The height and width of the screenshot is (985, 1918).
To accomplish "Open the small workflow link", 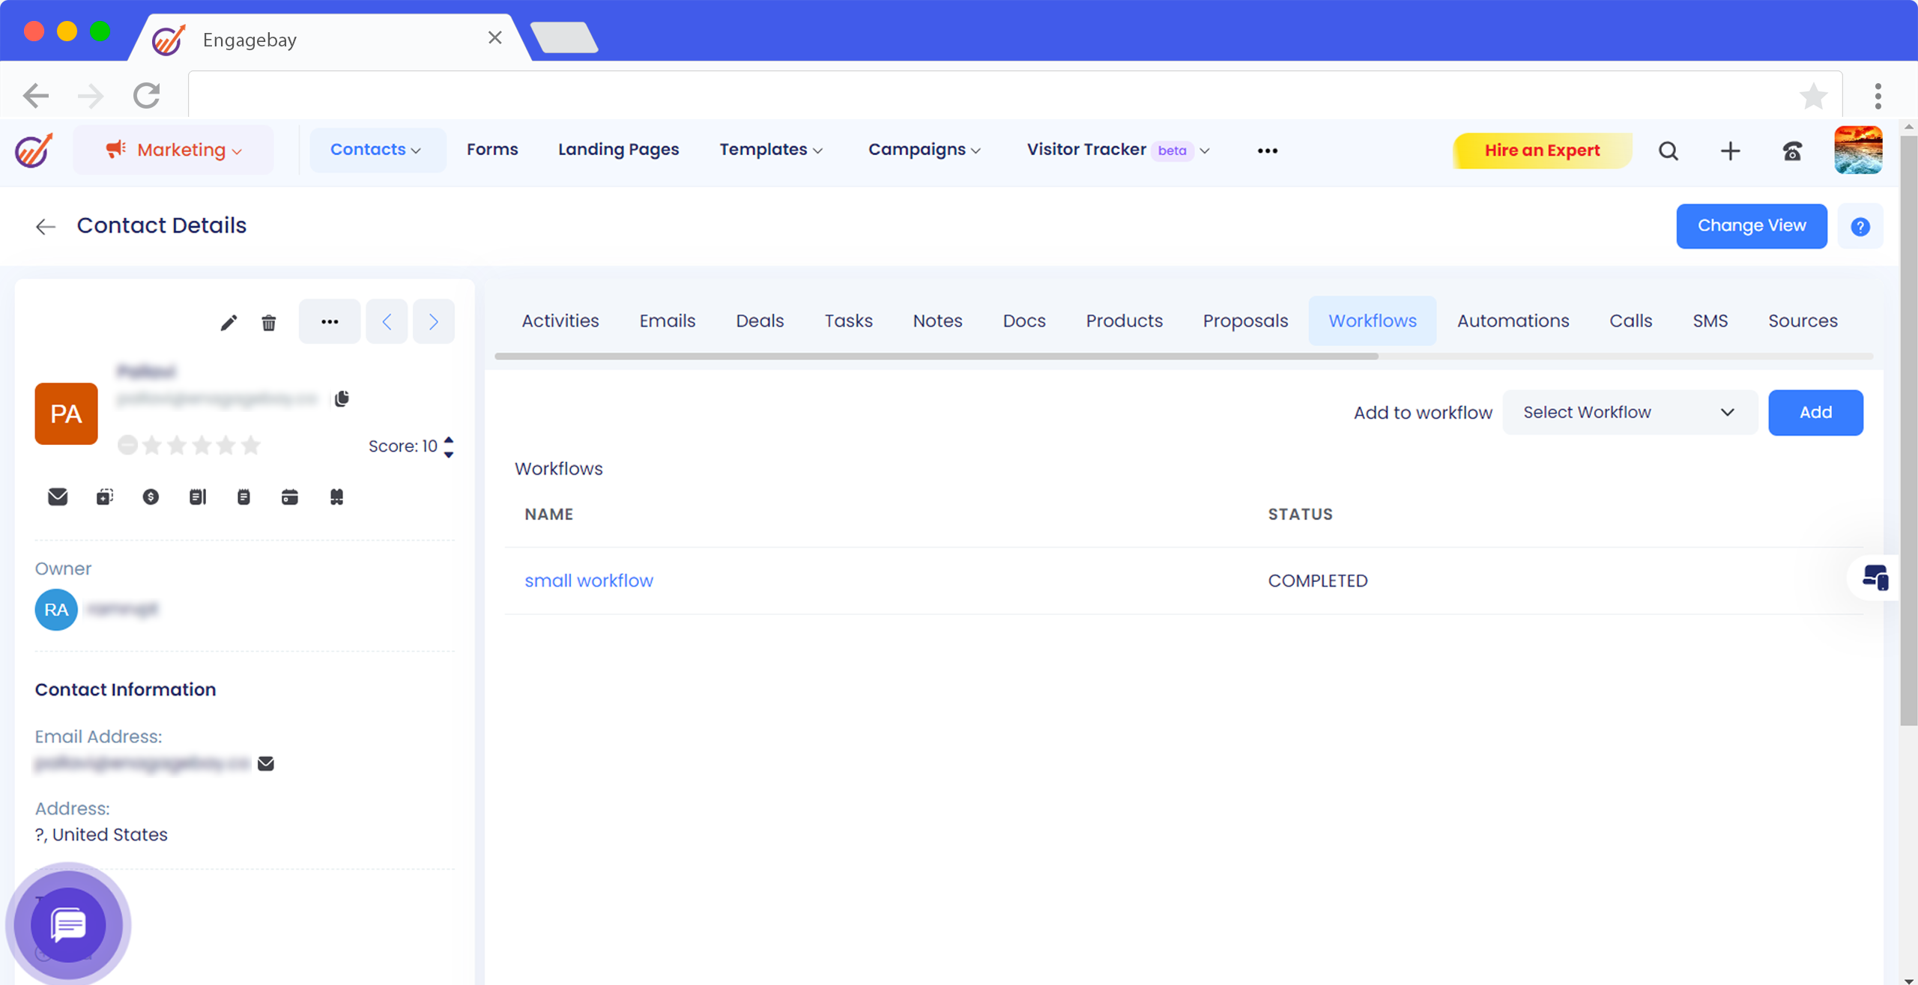I will click(x=588, y=581).
